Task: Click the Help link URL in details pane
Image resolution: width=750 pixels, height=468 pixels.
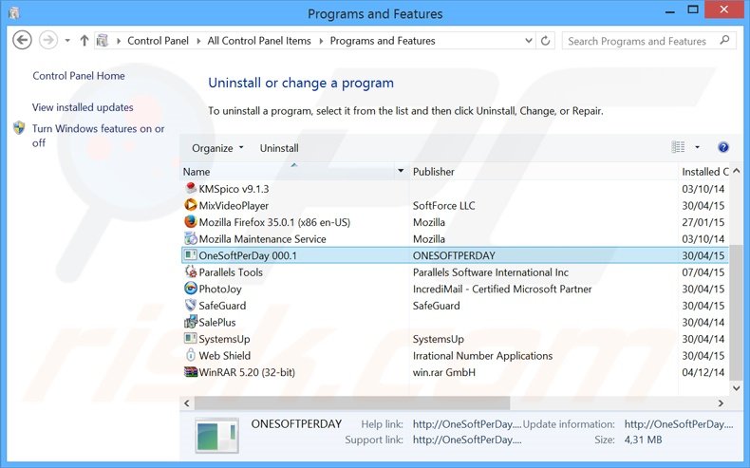Action: tap(467, 424)
